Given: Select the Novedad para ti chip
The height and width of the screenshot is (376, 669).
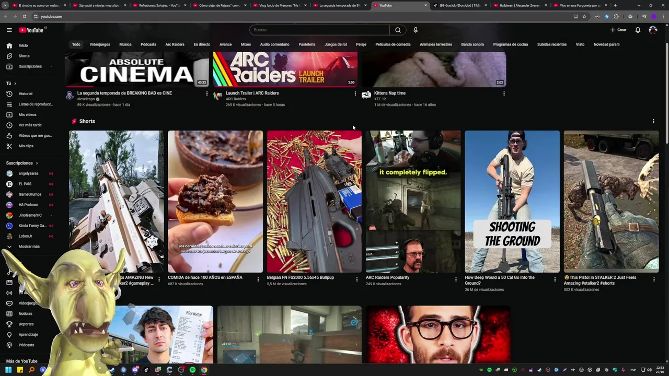Looking at the screenshot, I should [x=606, y=44].
